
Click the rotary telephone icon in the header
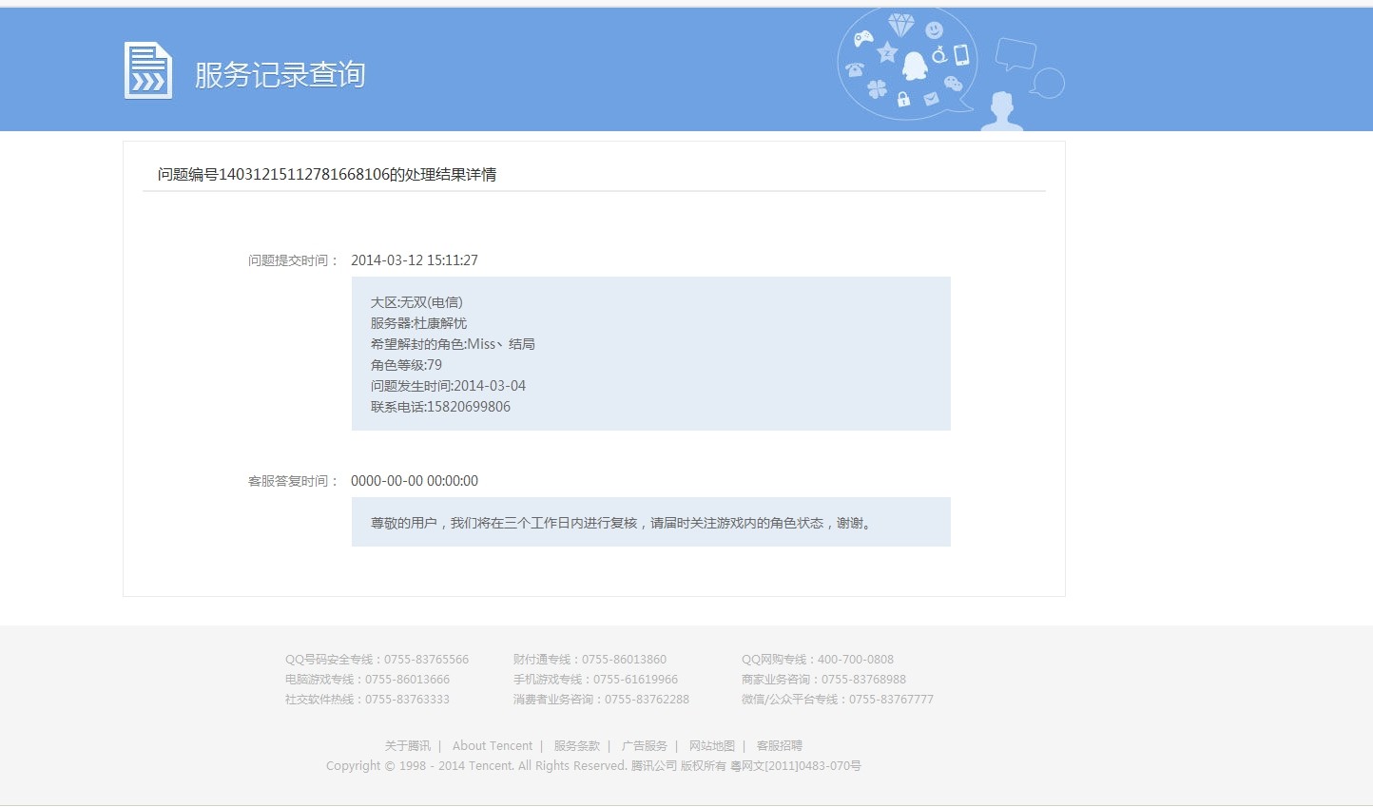(855, 68)
